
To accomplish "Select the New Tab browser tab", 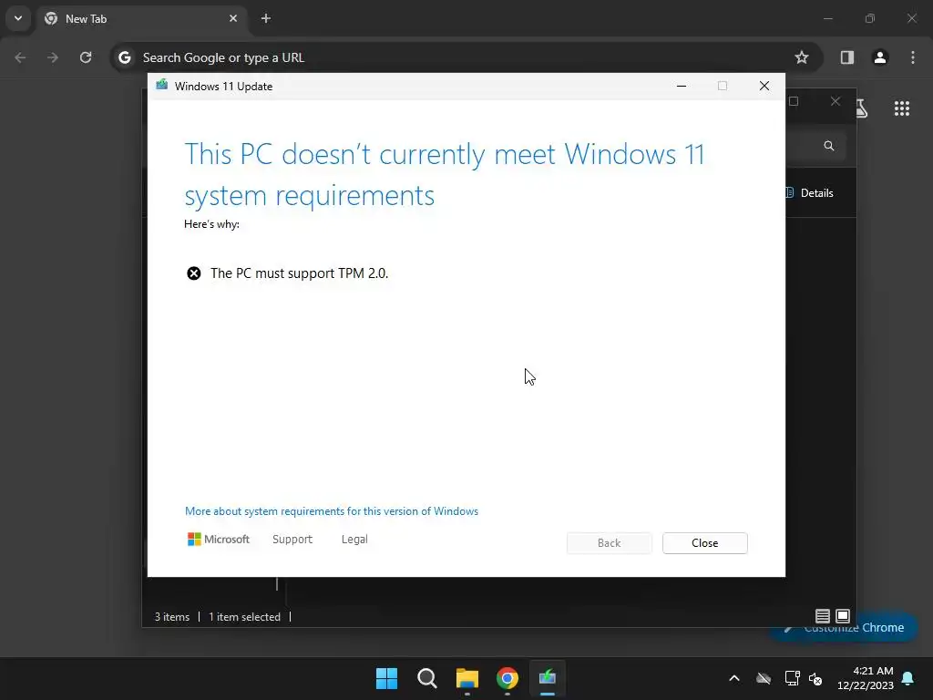I will (x=139, y=18).
